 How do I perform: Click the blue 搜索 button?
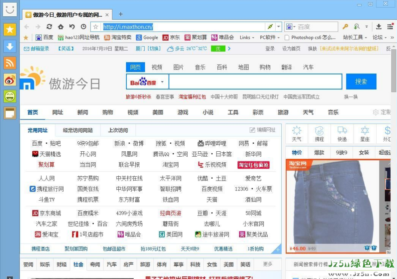click(361, 82)
